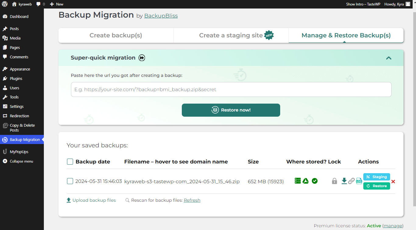Click the blue Staging button

tap(377, 177)
